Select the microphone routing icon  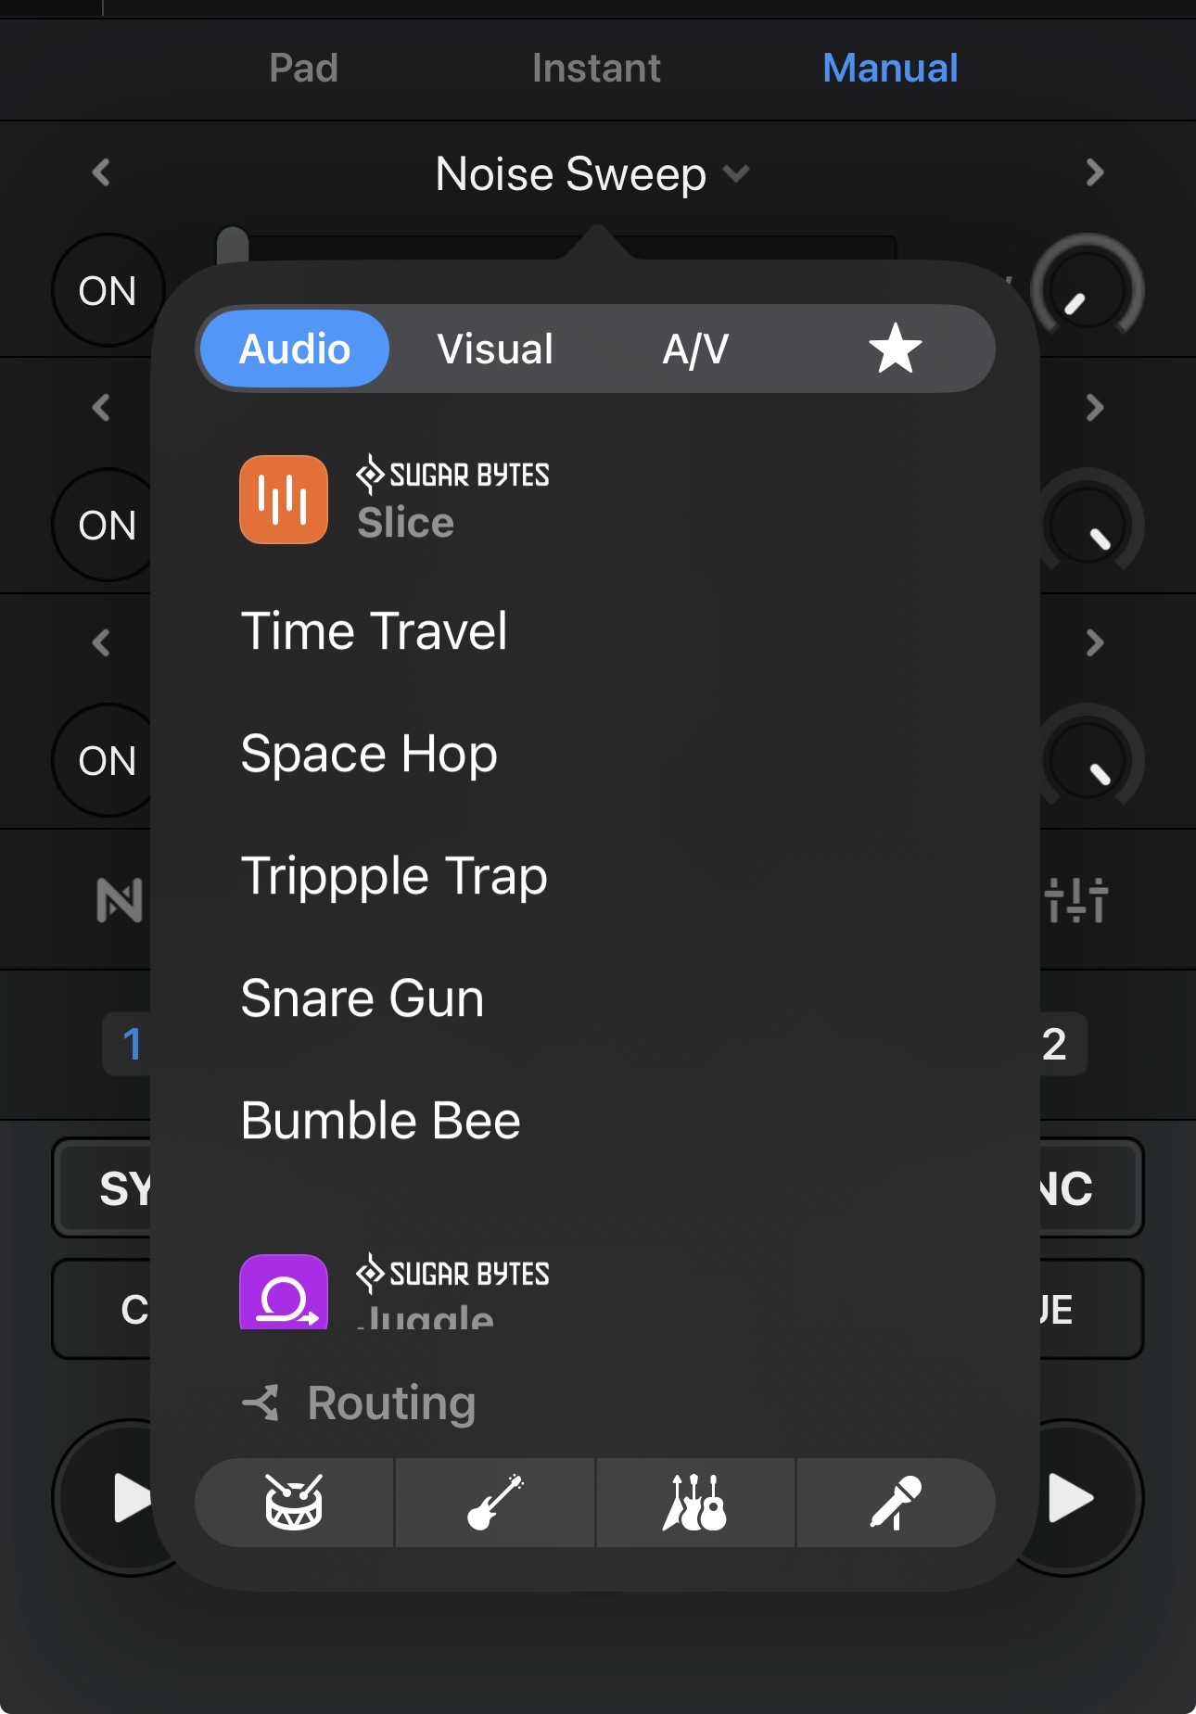pos(896,1502)
